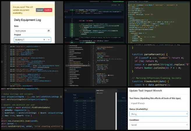
Task: Click the function timeBucket(date) line
Action: click(151, 81)
